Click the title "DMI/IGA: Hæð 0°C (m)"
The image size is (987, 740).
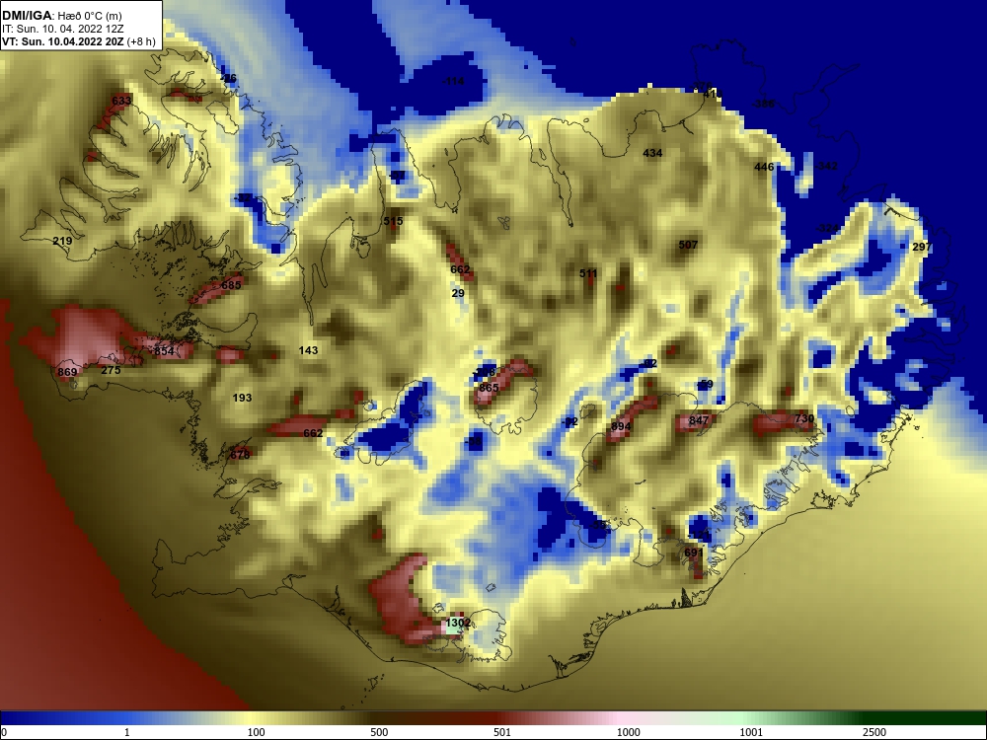[x=61, y=16]
